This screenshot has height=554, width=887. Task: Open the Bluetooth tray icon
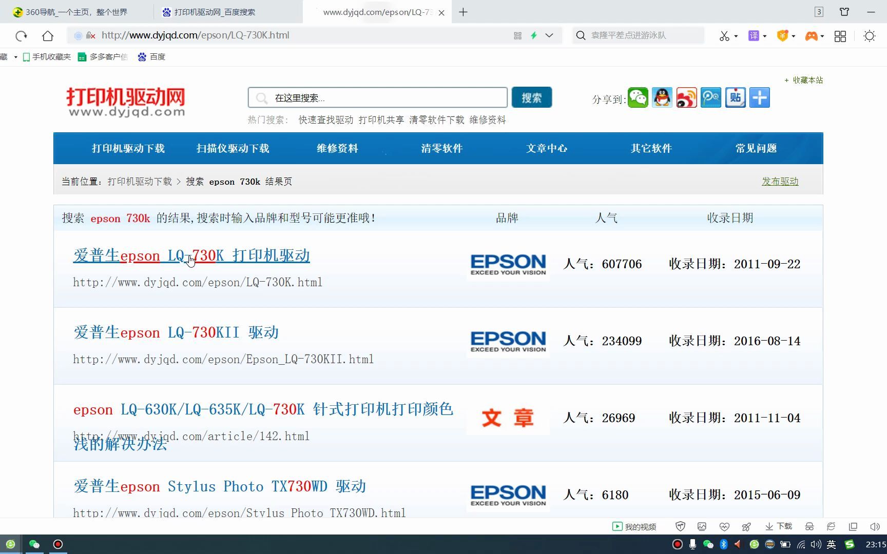pyautogui.click(x=724, y=544)
